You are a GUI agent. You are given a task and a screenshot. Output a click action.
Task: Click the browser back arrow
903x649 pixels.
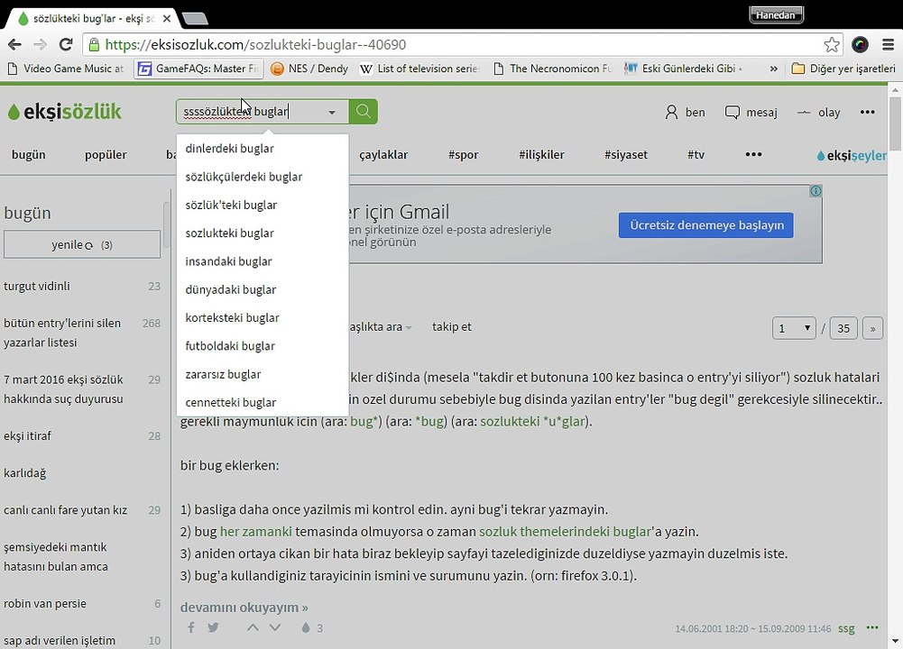click(15, 44)
